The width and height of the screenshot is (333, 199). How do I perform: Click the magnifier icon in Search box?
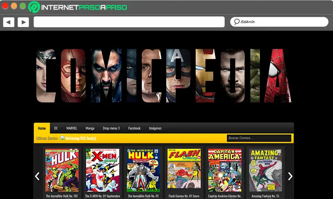click(236, 22)
